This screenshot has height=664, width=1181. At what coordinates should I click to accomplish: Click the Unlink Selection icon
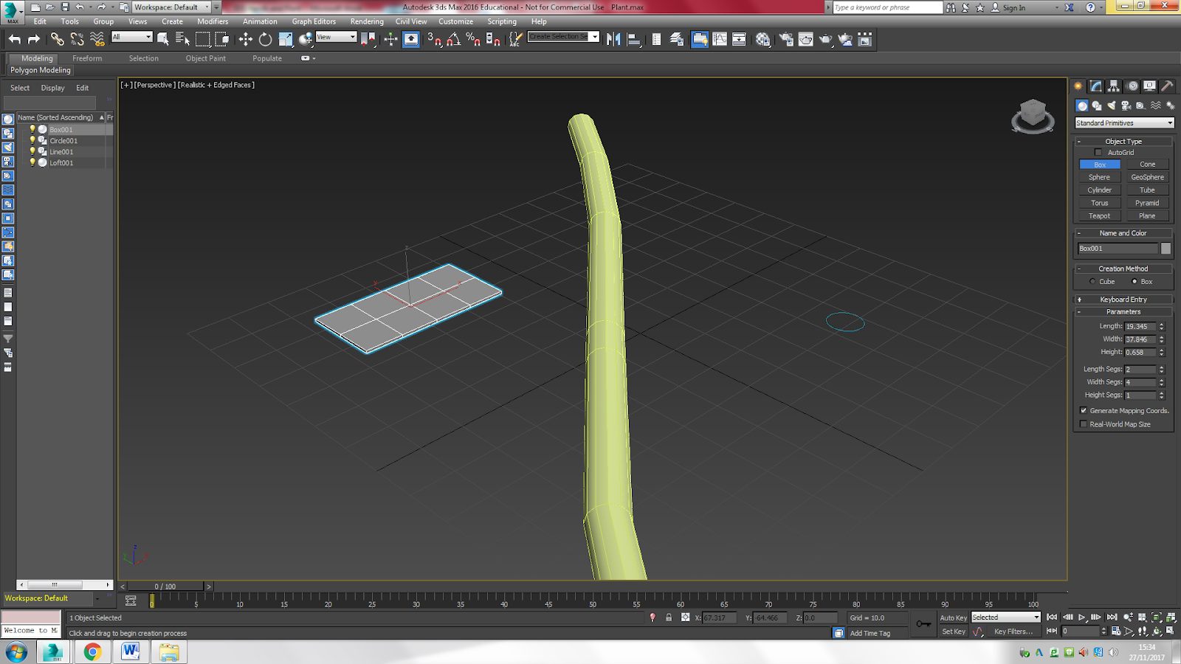77,39
